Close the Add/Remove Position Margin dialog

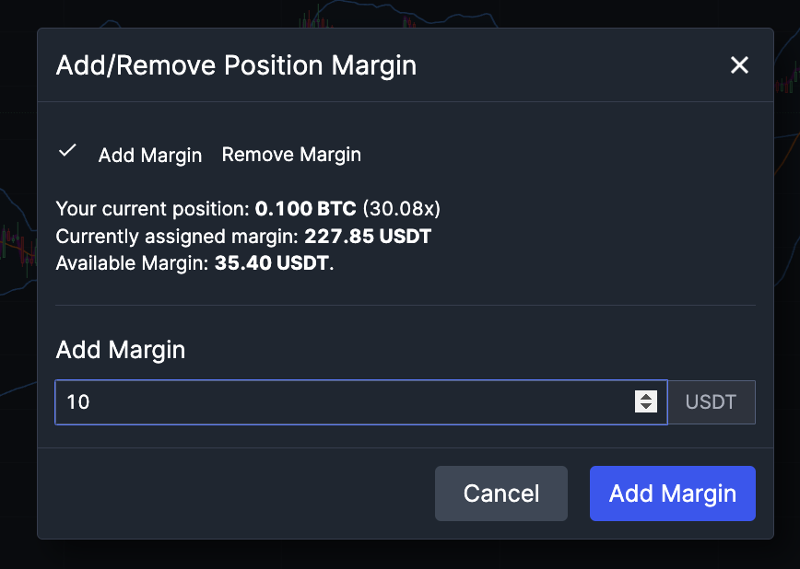click(x=739, y=65)
